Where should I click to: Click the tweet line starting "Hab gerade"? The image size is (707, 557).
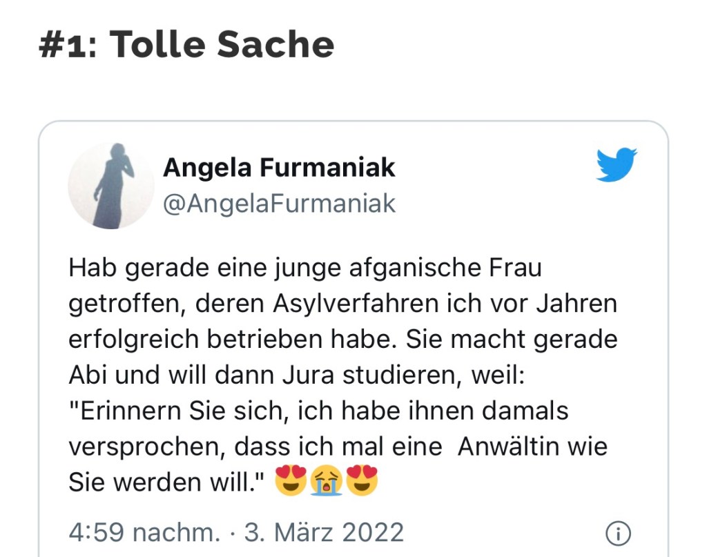(304, 267)
